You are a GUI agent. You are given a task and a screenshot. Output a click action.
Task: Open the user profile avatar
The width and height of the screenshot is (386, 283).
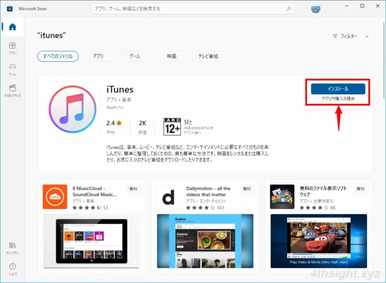(315, 8)
